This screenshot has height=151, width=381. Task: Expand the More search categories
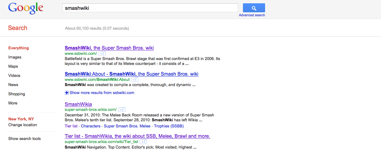point(13,103)
